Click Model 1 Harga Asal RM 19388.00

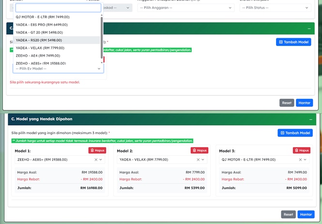(x=92, y=172)
